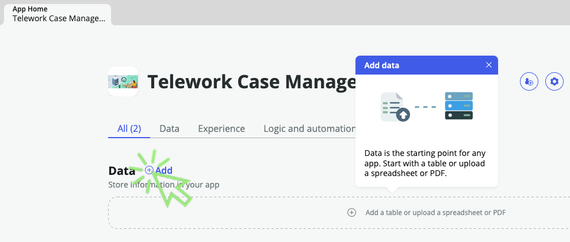
Task: Click the Telework Case Management app title
Action: [x=251, y=82]
